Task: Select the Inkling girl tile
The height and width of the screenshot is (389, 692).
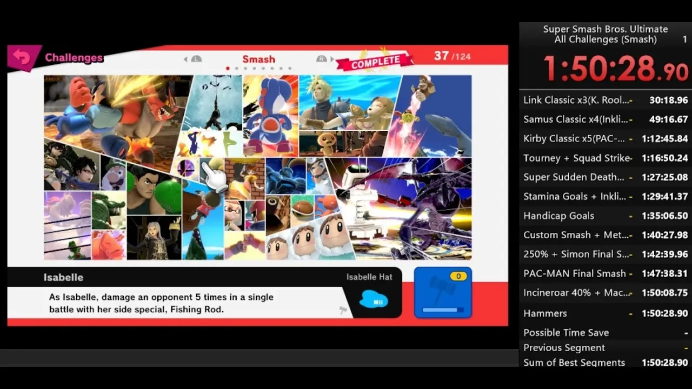Action: [x=234, y=215]
